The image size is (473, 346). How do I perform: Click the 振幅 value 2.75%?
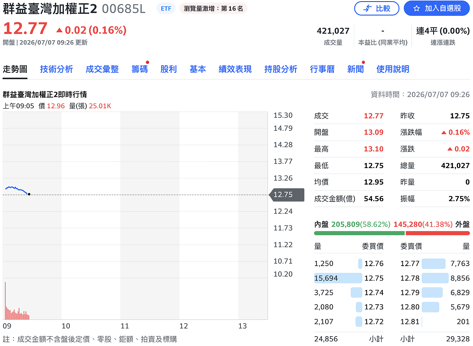(x=459, y=199)
